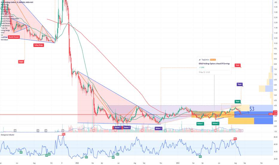
Task: Click the 20.00 oscillator axis label
Action: pos(275,159)
